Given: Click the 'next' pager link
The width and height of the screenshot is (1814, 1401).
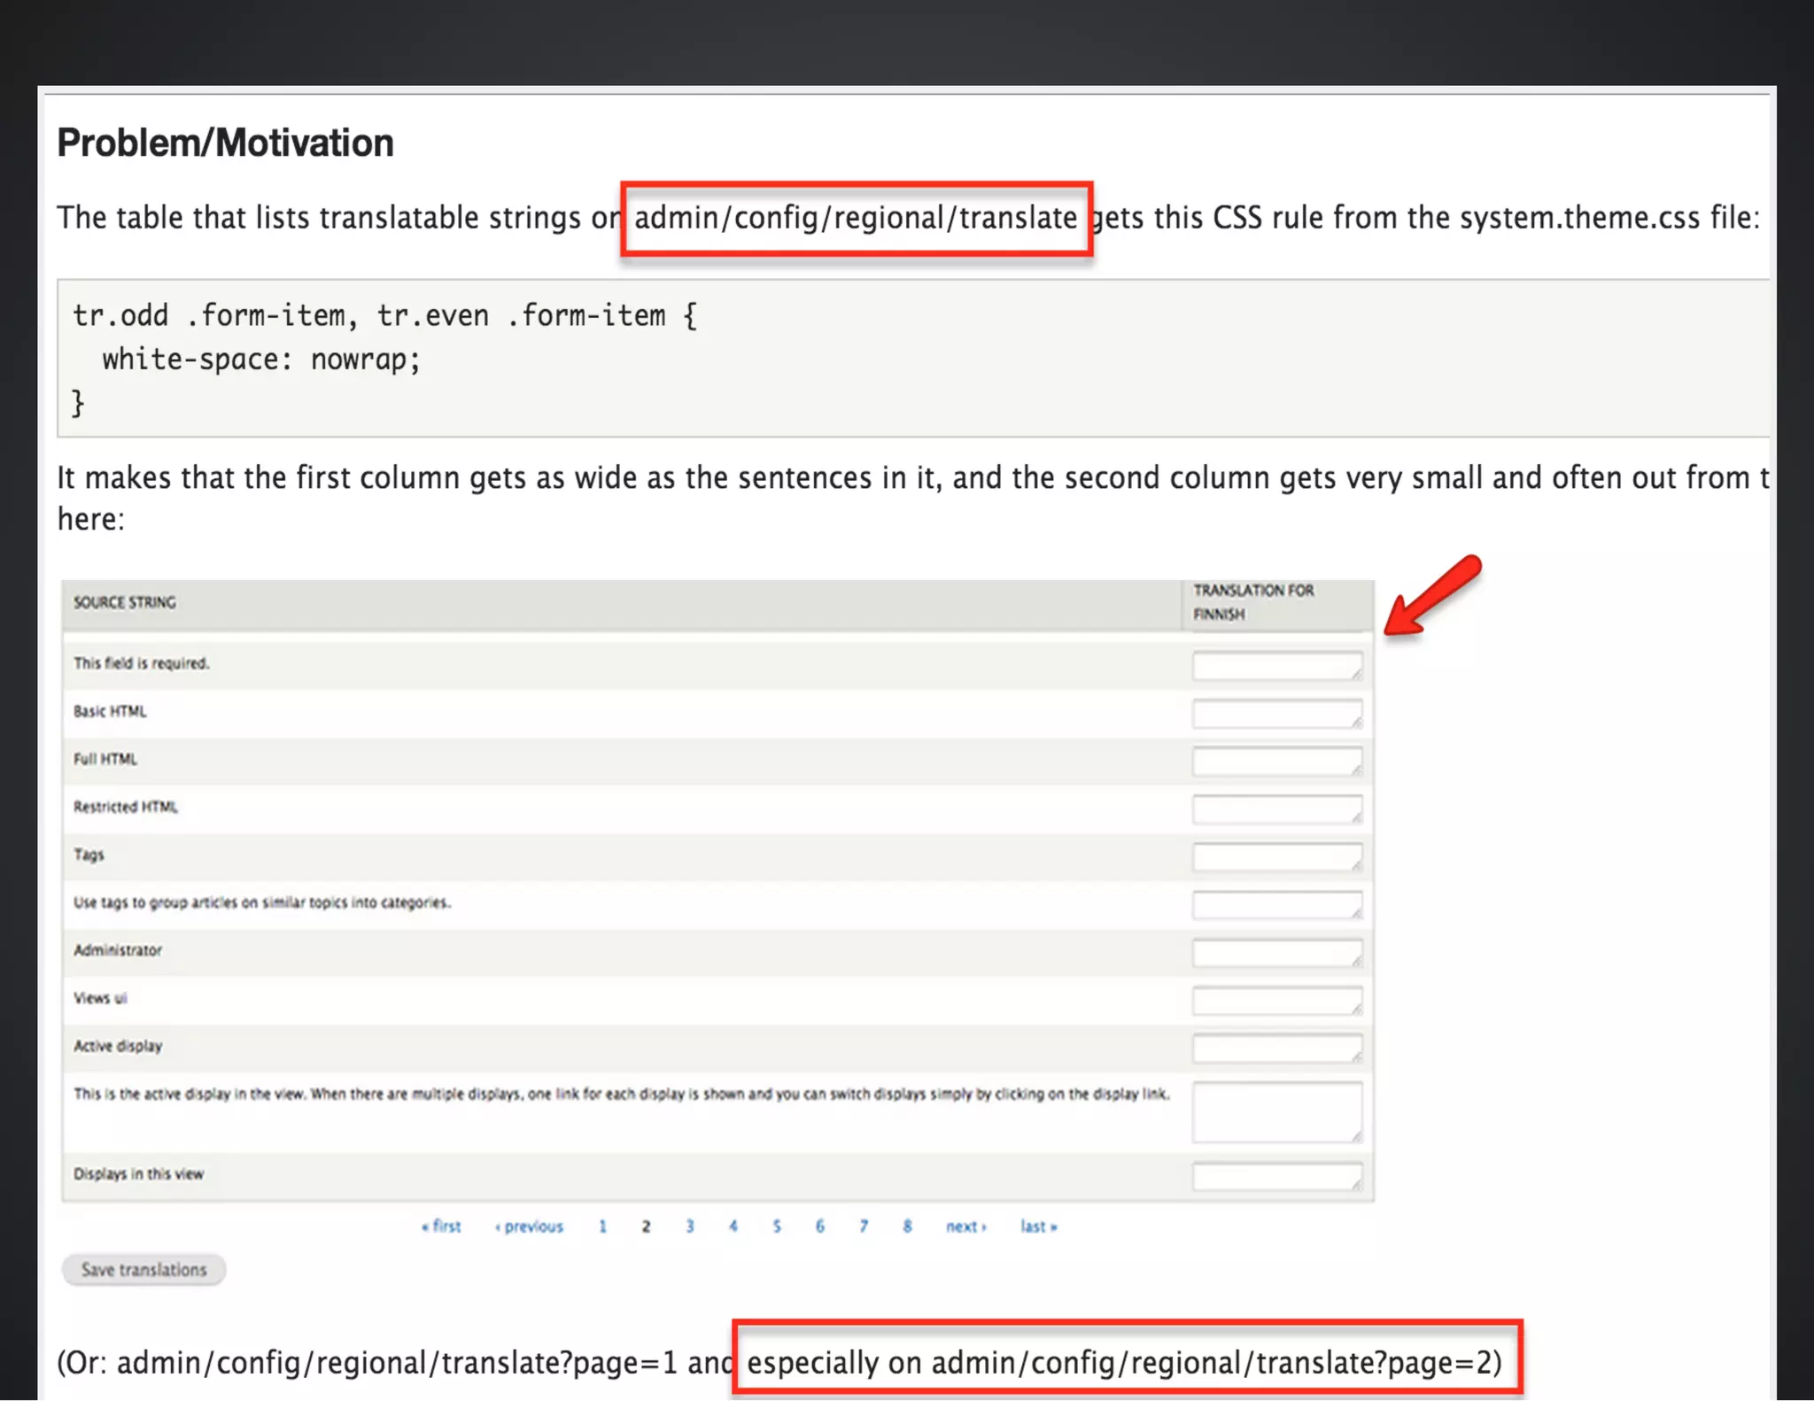Looking at the screenshot, I should 965,1227.
